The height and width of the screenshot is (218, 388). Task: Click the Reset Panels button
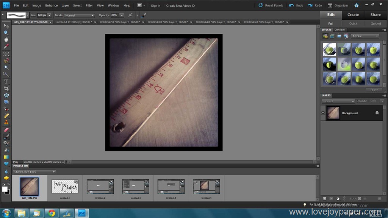(271, 5)
